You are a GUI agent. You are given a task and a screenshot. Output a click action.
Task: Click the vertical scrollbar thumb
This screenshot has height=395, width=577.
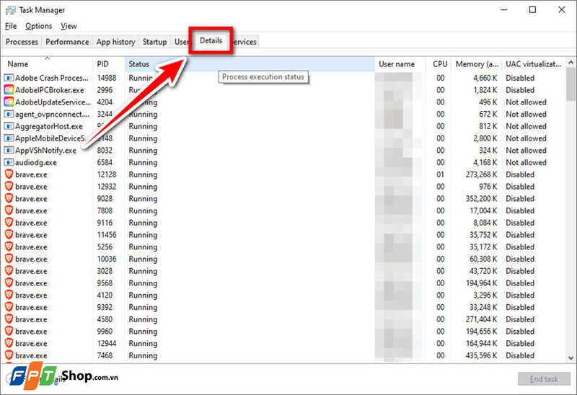tap(571, 84)
